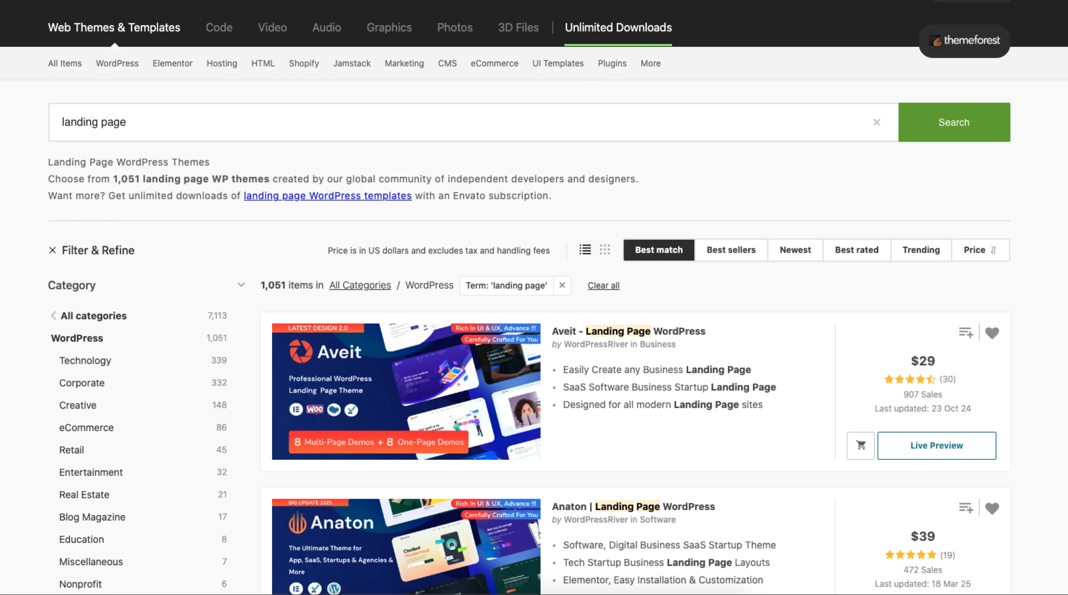
Task: Switch to grid view layout
Action: click(x=605, y=250)
